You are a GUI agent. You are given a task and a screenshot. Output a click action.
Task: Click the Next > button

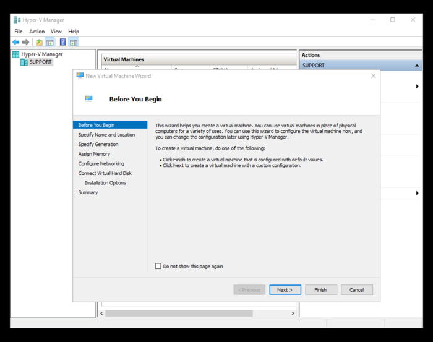[285, 290]
